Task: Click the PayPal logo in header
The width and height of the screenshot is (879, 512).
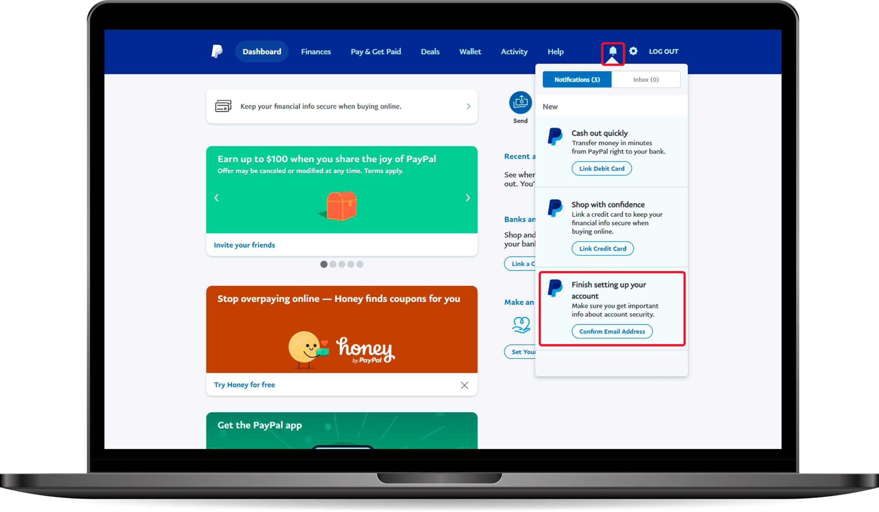Action: pyautogui.click(x=217, y=52)
